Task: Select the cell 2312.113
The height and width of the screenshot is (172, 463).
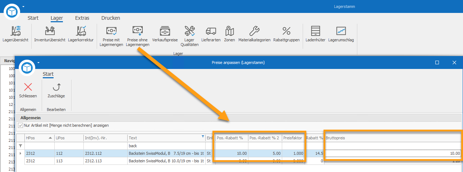Action: tap(105, 161)
